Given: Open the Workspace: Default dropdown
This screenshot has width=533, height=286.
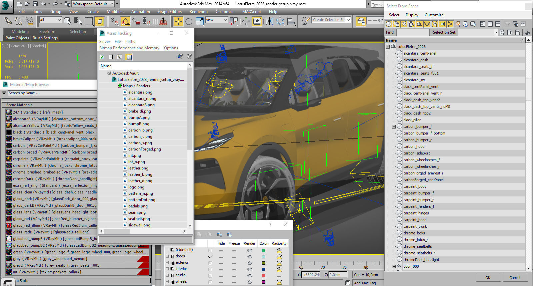Looking at the screenshot, I should (x=93, y=4).
